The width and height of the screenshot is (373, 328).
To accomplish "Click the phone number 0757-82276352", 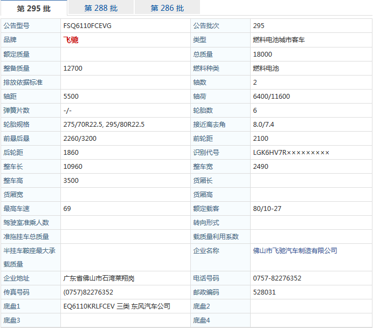I will 277,278.
